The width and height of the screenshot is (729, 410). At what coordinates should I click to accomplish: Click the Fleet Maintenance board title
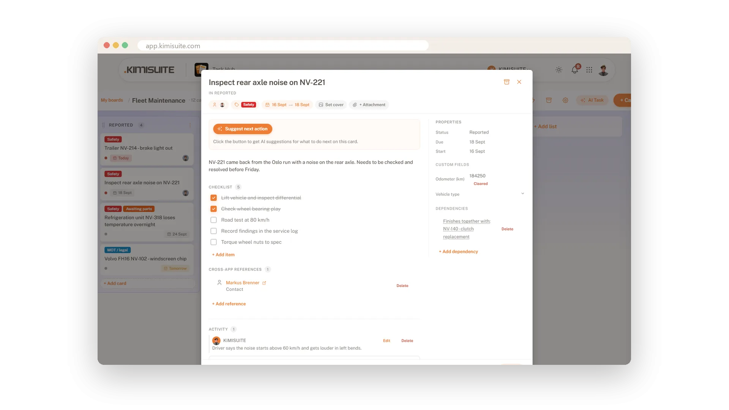159,101
